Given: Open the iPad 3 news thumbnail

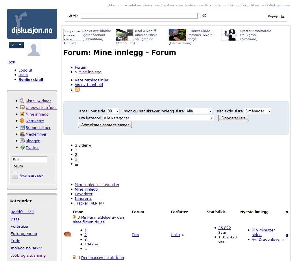Looking at the screenshot, I should pyautogui.click(x=125, y=34).
